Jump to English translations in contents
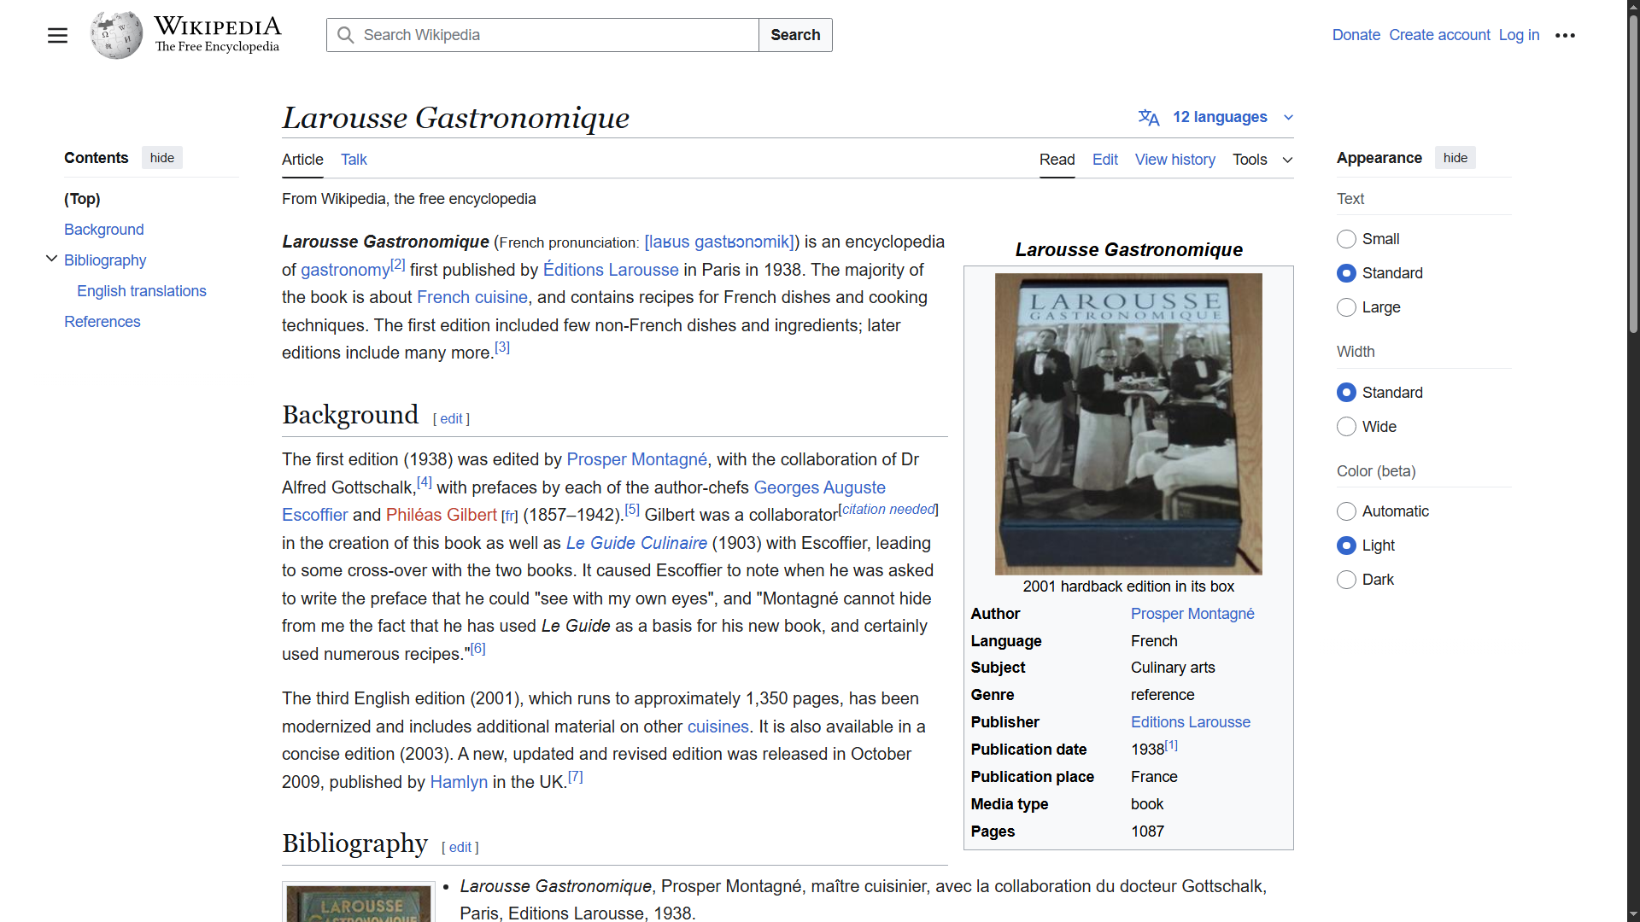Screen dimensions: 1640x922 [x=142, y=291]
